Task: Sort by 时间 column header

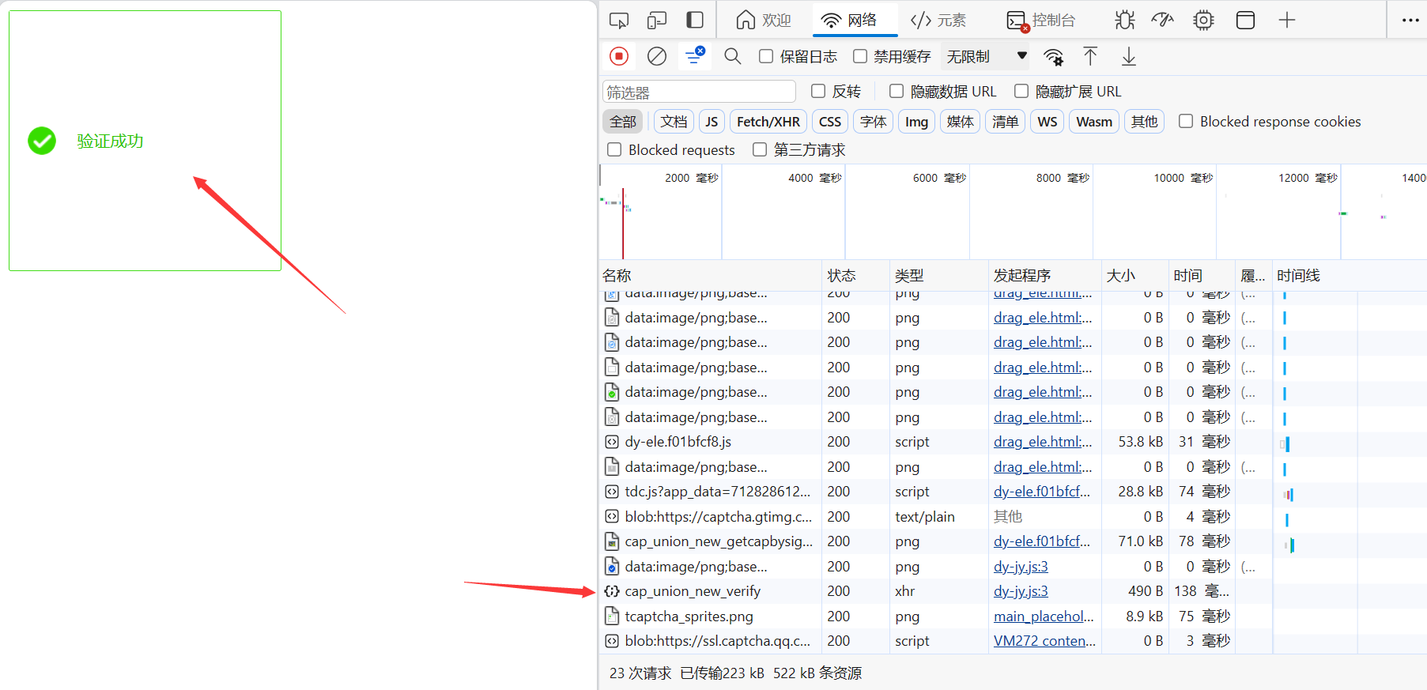Action: coord(1202,275)
